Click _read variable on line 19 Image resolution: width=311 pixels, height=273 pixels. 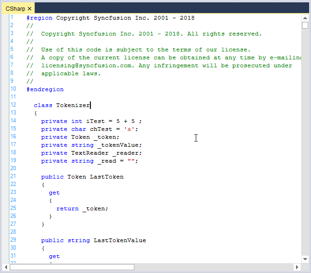point(107,161)
